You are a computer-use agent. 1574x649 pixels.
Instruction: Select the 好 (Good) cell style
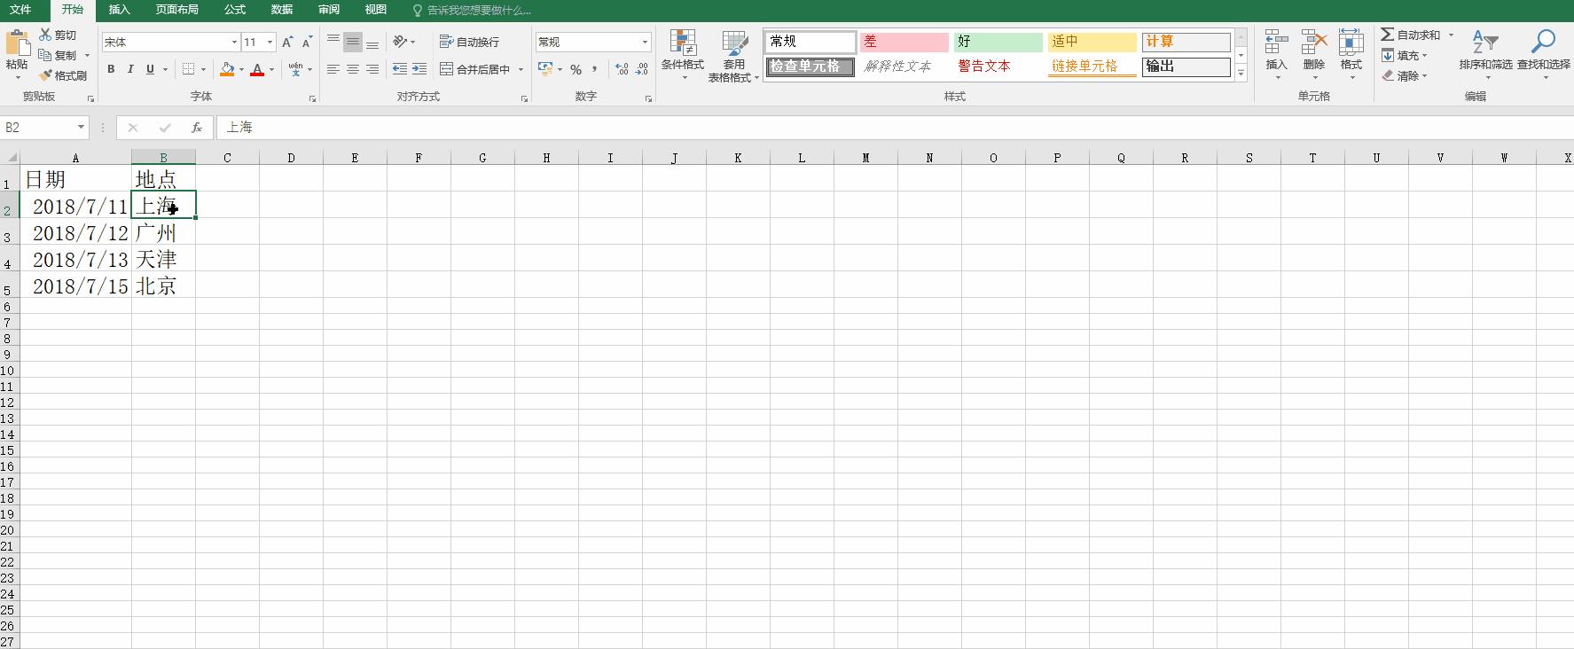[x=998, y=42]
